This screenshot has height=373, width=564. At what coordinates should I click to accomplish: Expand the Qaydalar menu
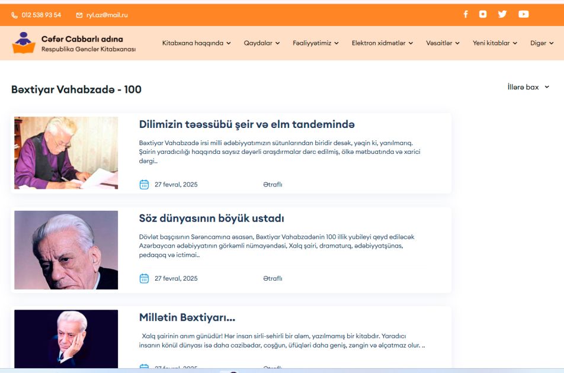coord(261,43)
